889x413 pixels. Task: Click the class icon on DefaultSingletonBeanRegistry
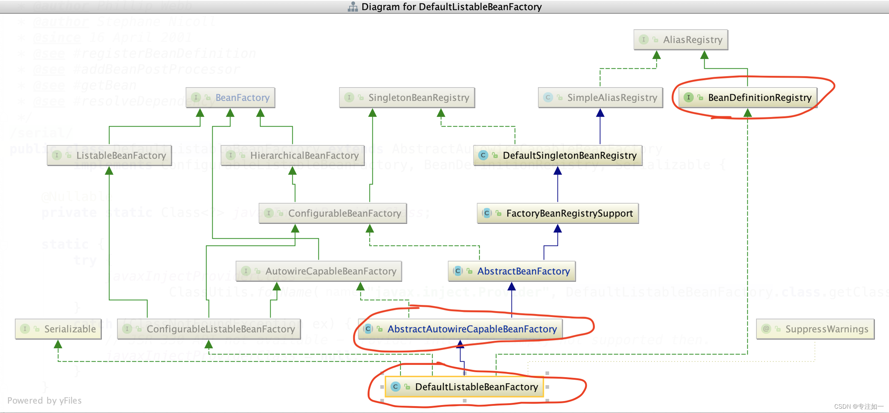coord(483,156)
